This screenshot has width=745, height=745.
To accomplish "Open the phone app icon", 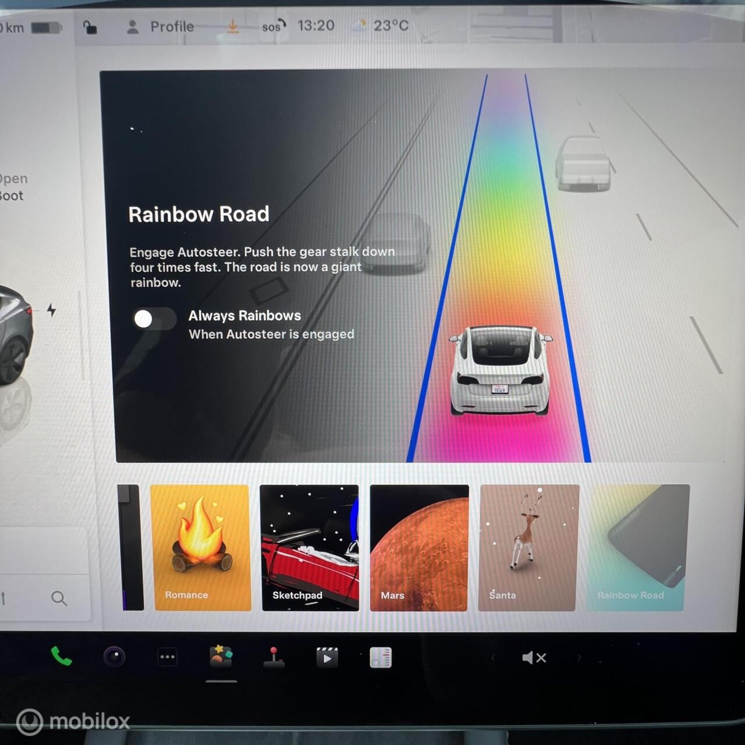I will pos(61,657).
